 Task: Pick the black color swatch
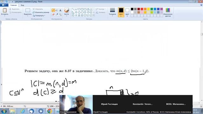point(132,9)
